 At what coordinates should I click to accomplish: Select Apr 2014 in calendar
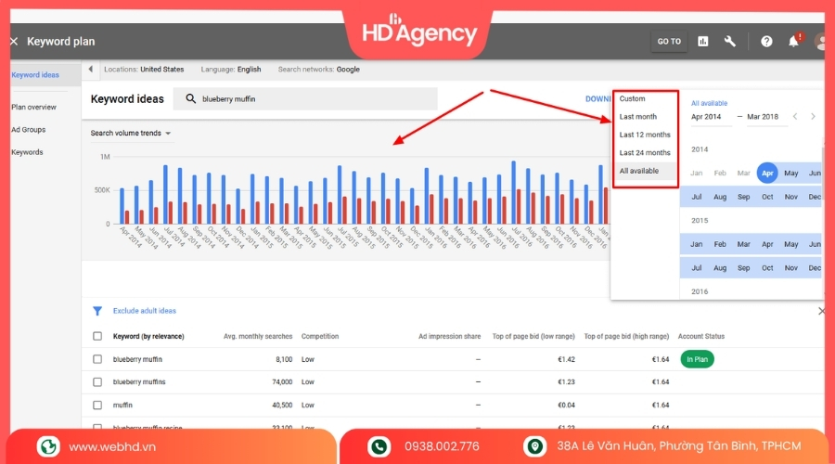coord(767,174)
